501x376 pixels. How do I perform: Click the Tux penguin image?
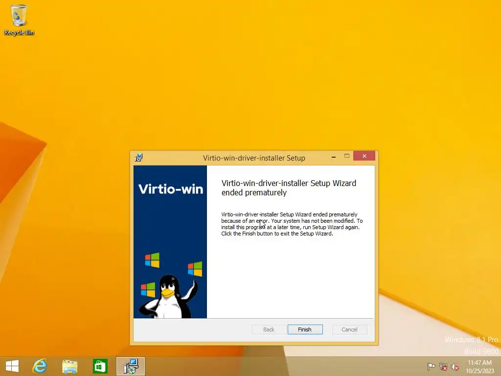pos(168,296)
